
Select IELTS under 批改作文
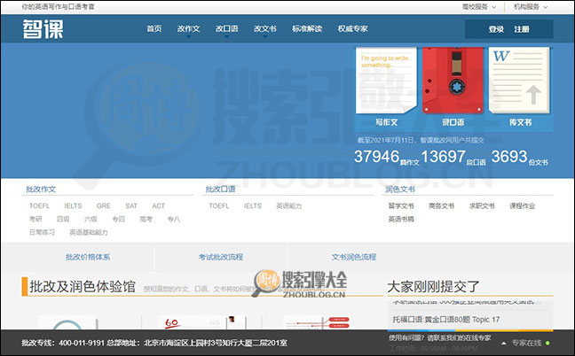click(73, 206)
